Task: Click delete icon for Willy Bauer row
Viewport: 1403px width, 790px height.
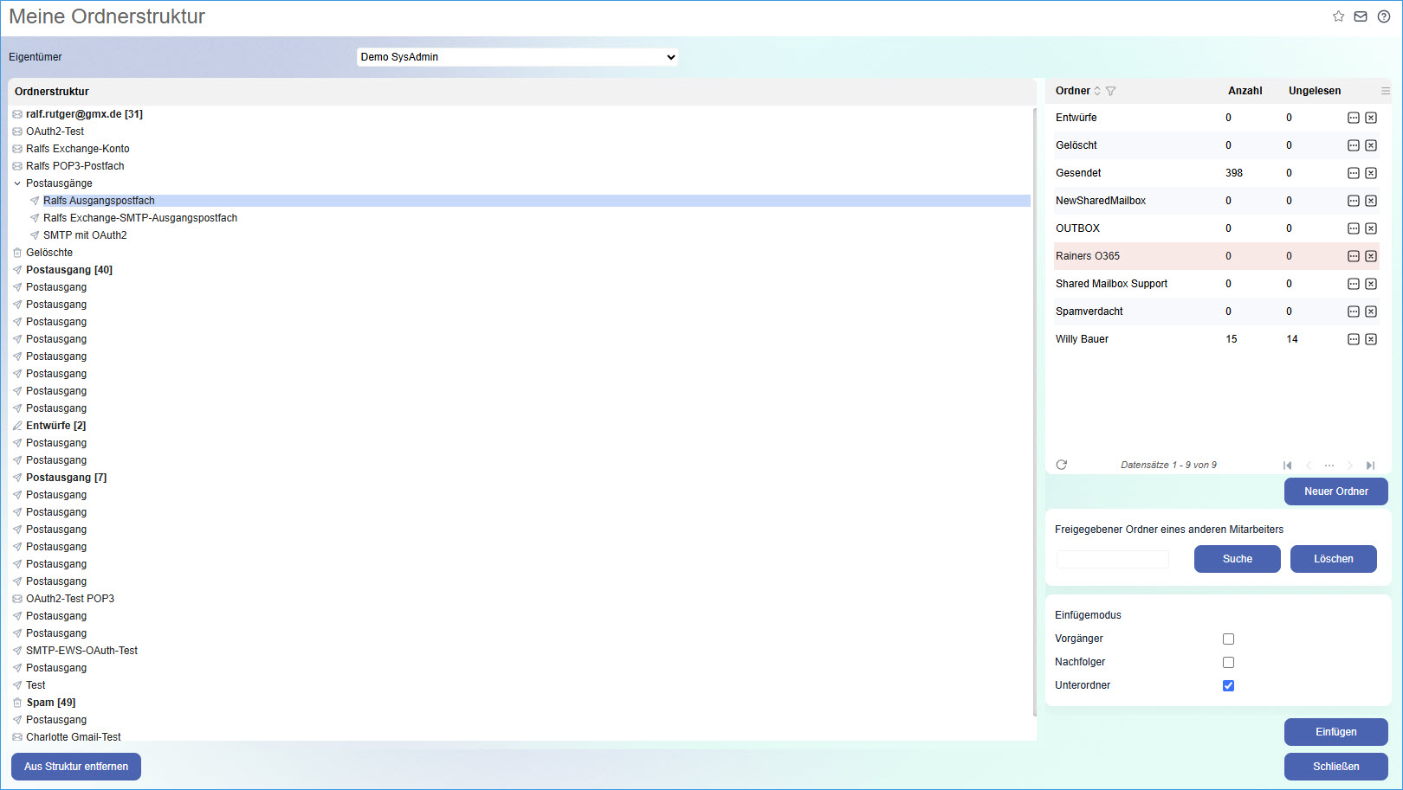Action: point(1371,339)
